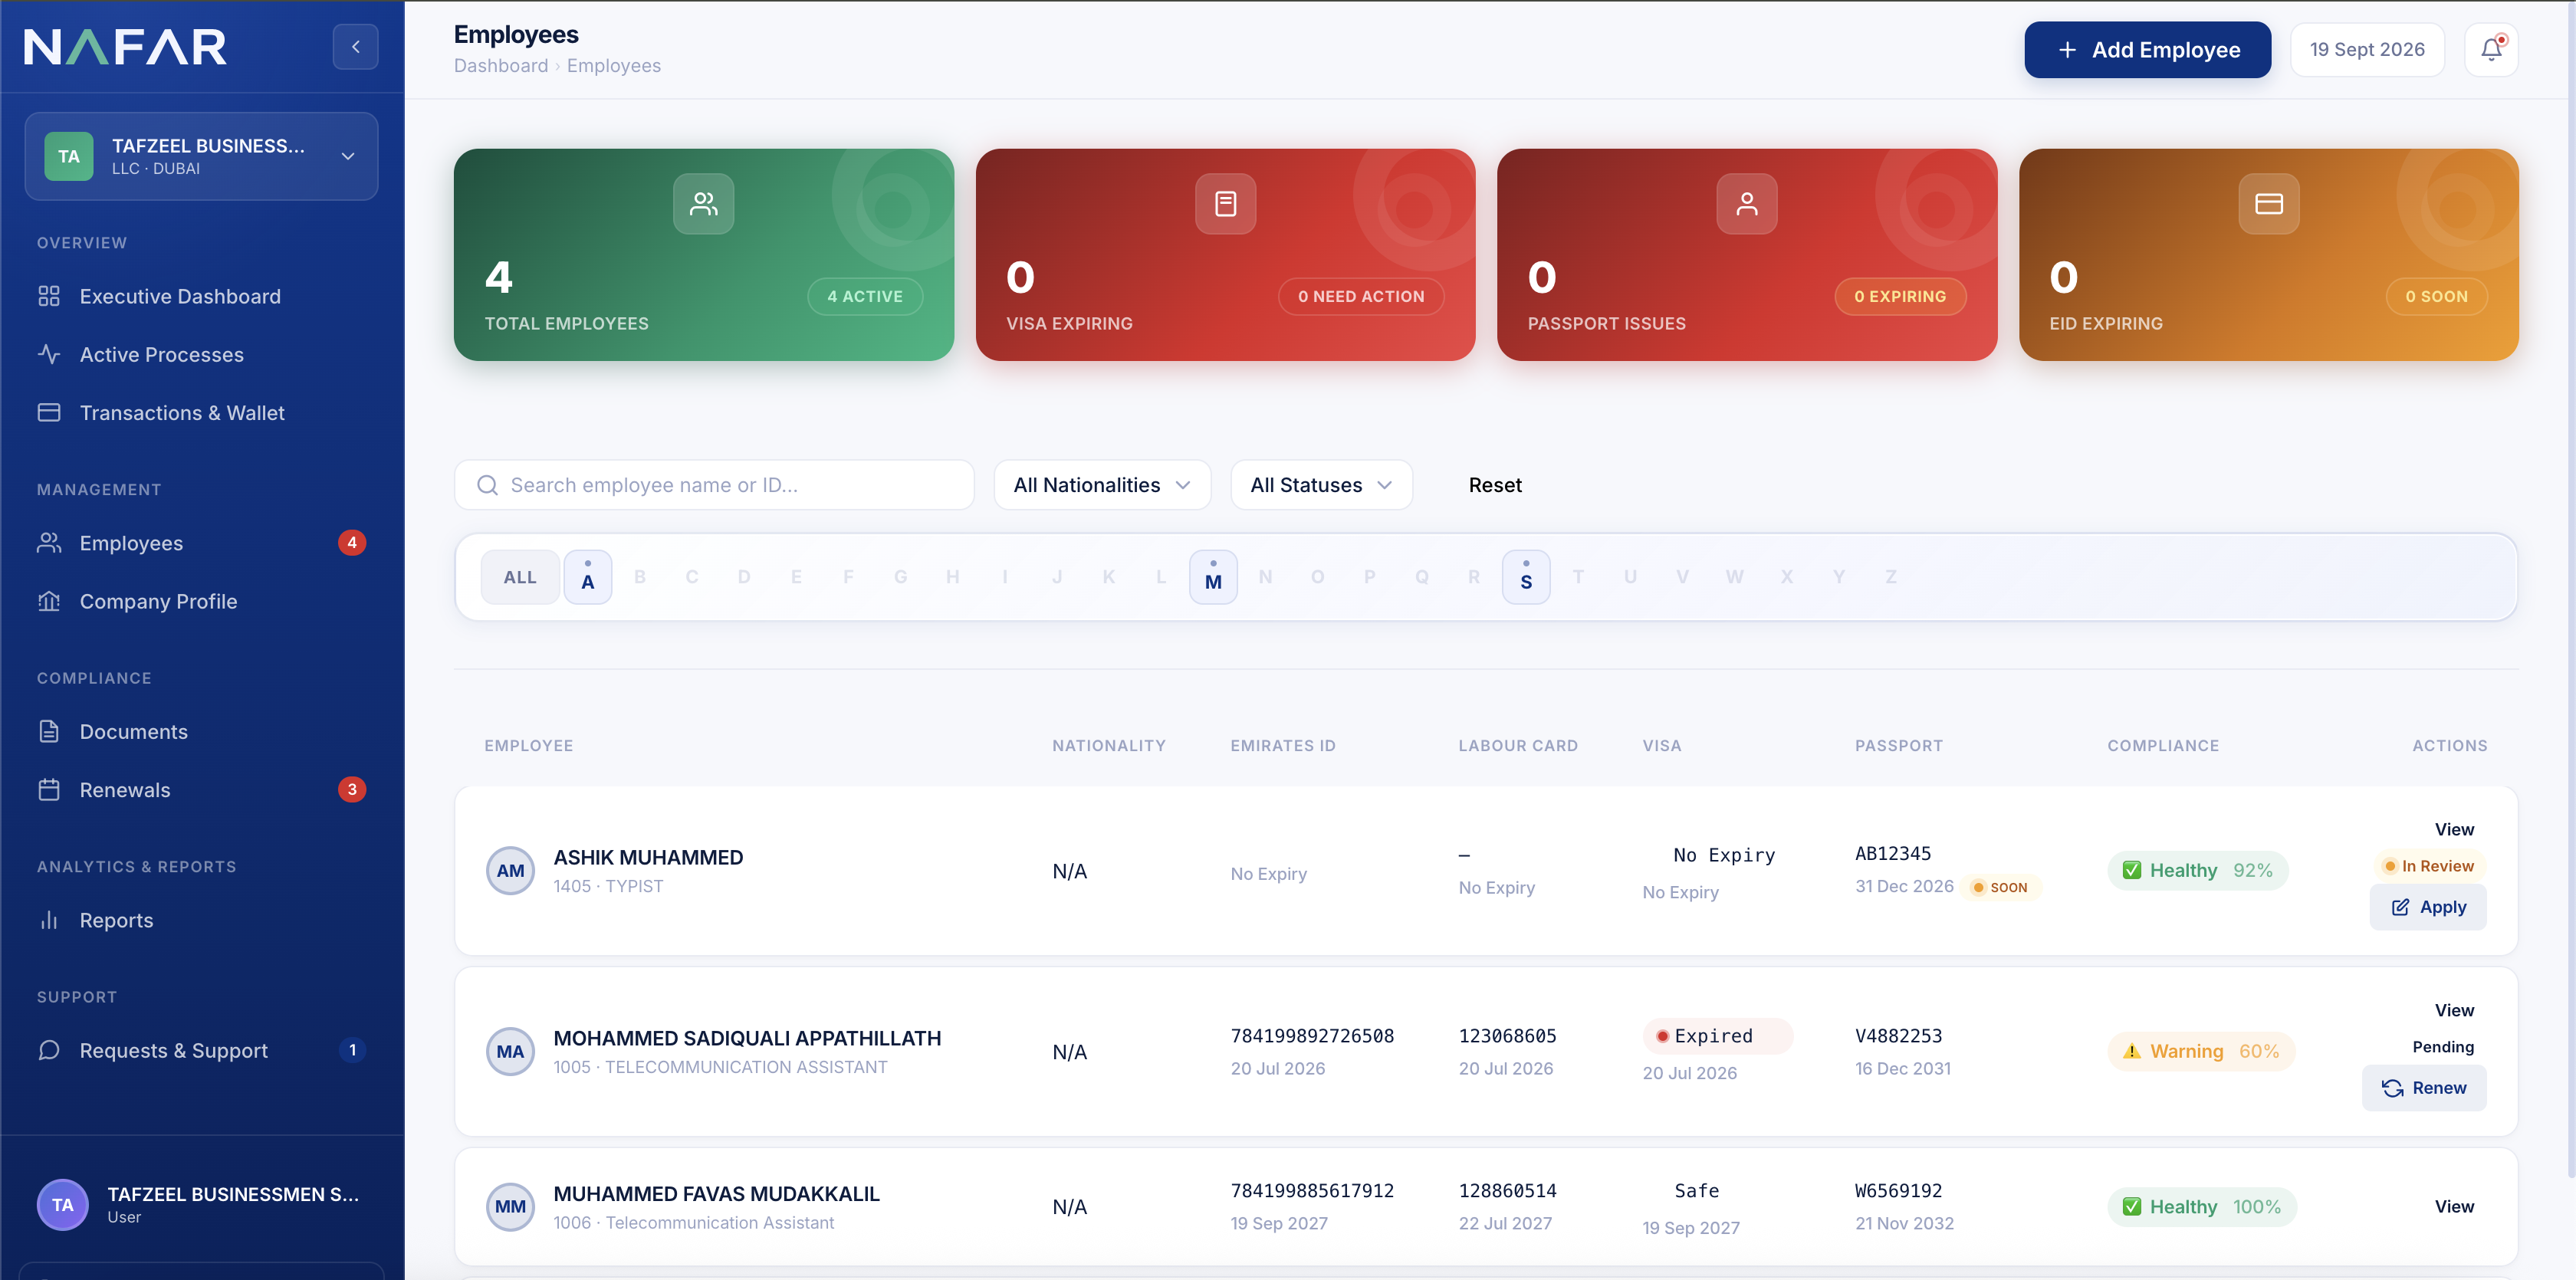The width and height of the screenshot is (2576, 1280).
Task: Click the Company Profile building icon
Action: pos(49,601)
